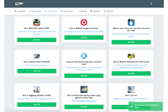Open Payments menu item
Image resolution: width=168 pixels, height=112 pixels.
point(95,11)
